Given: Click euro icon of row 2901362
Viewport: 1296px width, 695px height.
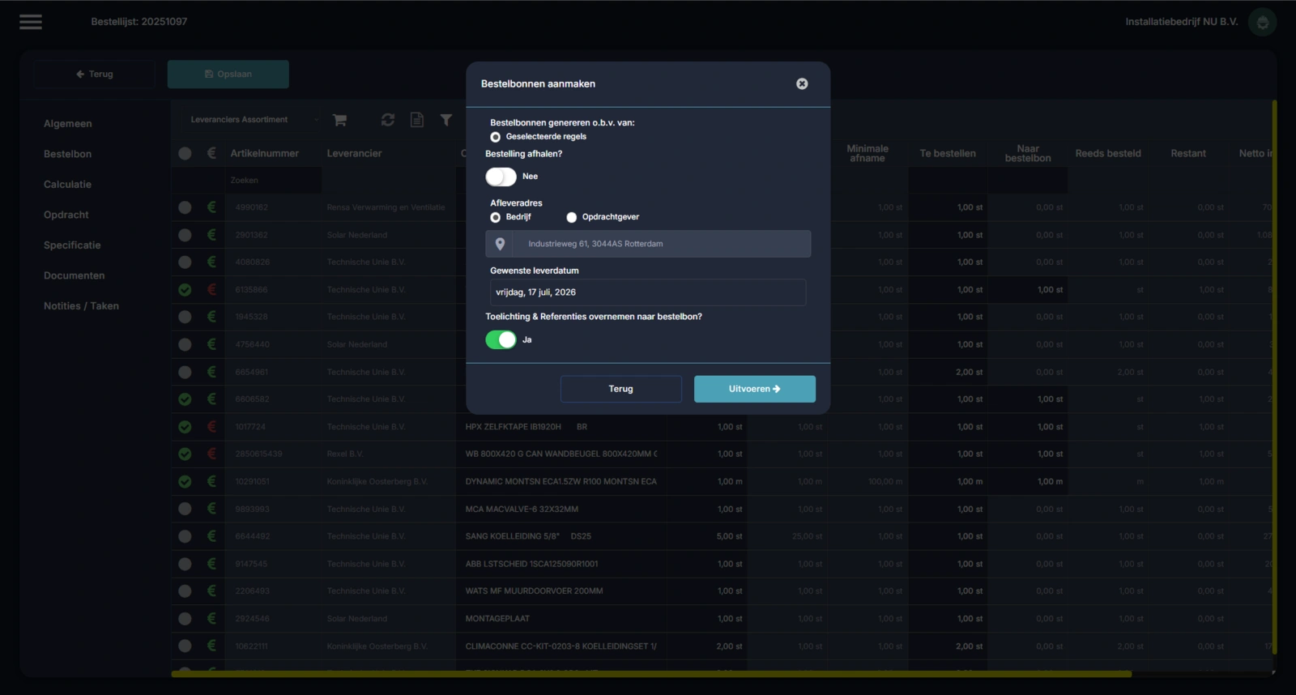Looking at the screenshot, I should [x=211, y=235].
